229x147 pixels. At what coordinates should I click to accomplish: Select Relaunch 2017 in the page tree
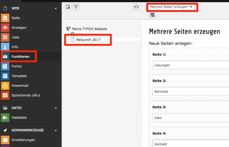coord(88,40)
